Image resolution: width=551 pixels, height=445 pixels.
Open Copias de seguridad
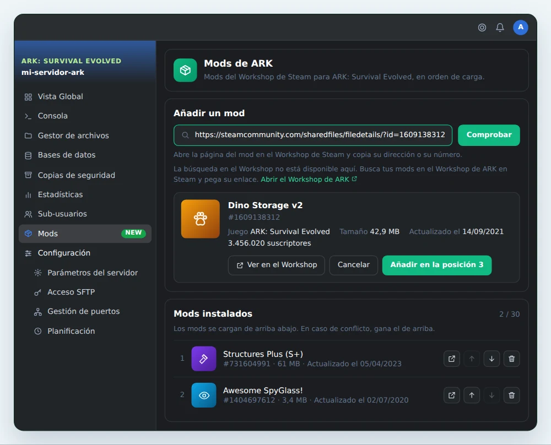[x=85, y=175]
